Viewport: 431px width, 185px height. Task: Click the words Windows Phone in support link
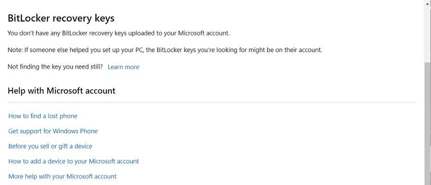(75, 131)
